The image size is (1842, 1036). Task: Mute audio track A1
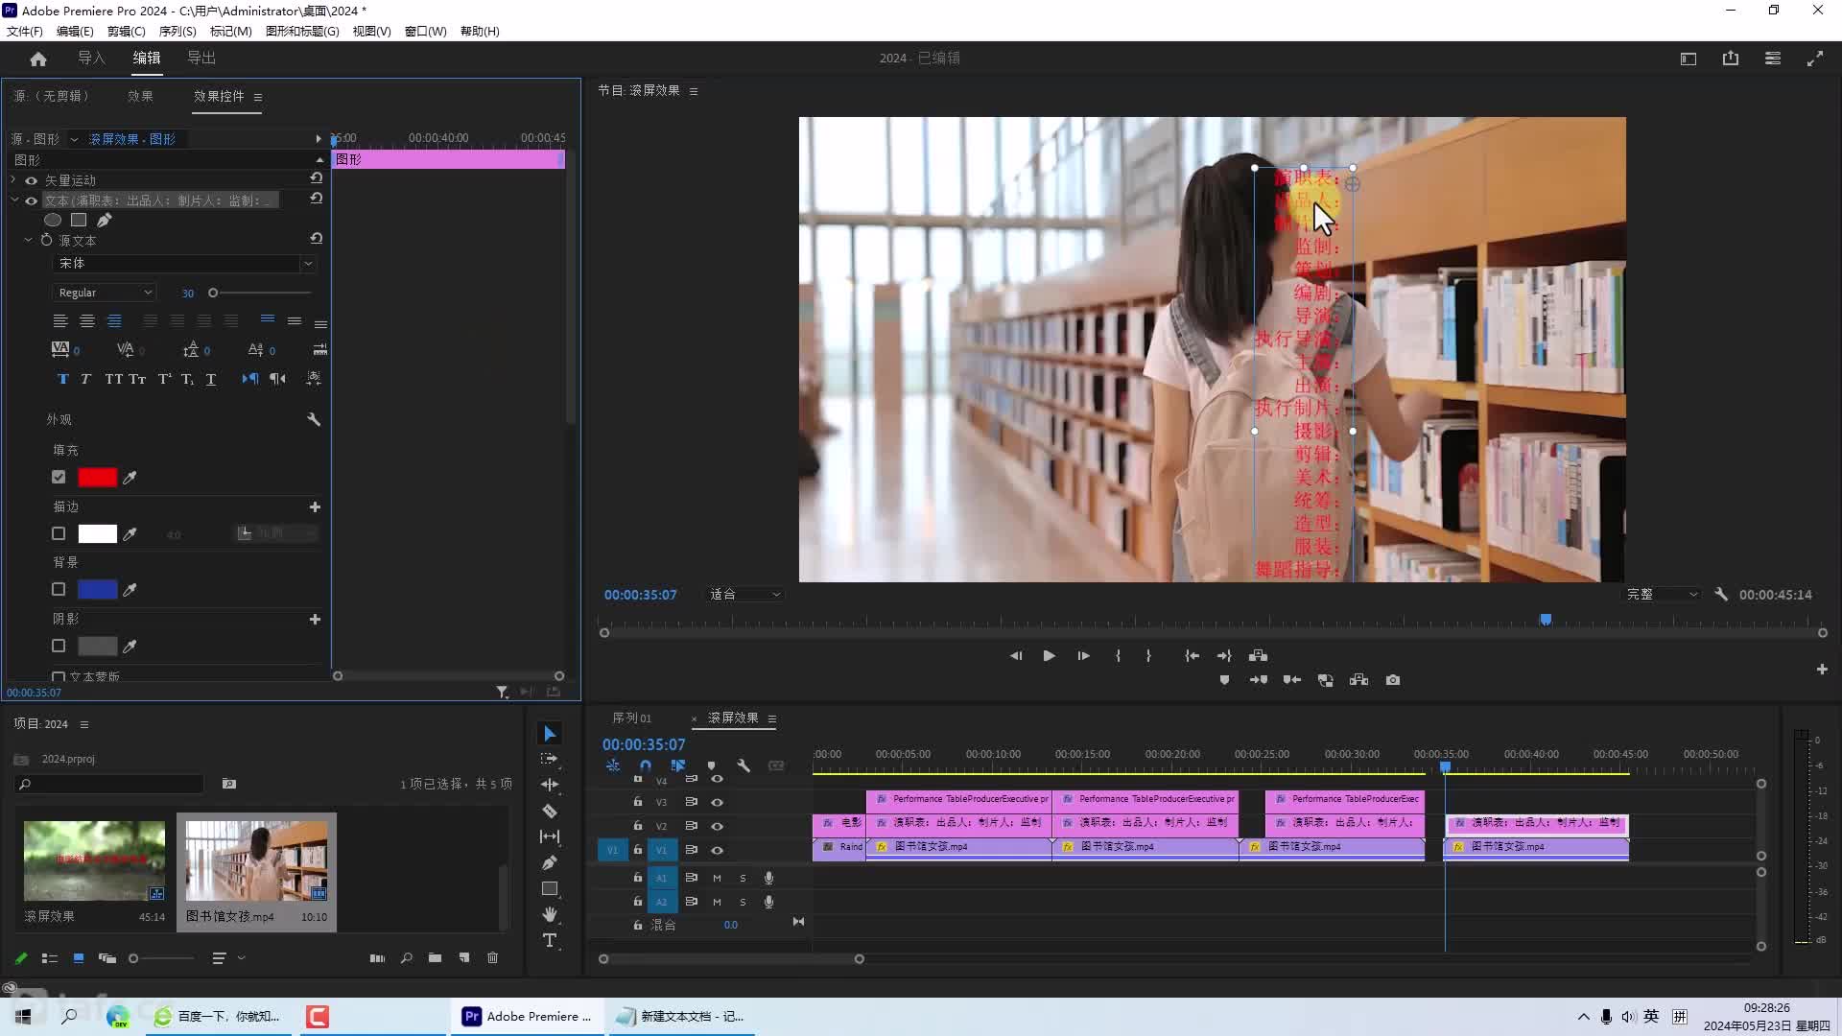tap(717, 878)
